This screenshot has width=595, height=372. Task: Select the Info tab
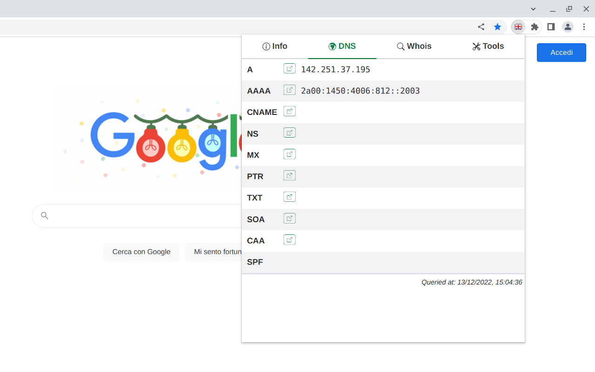(275, 46)
